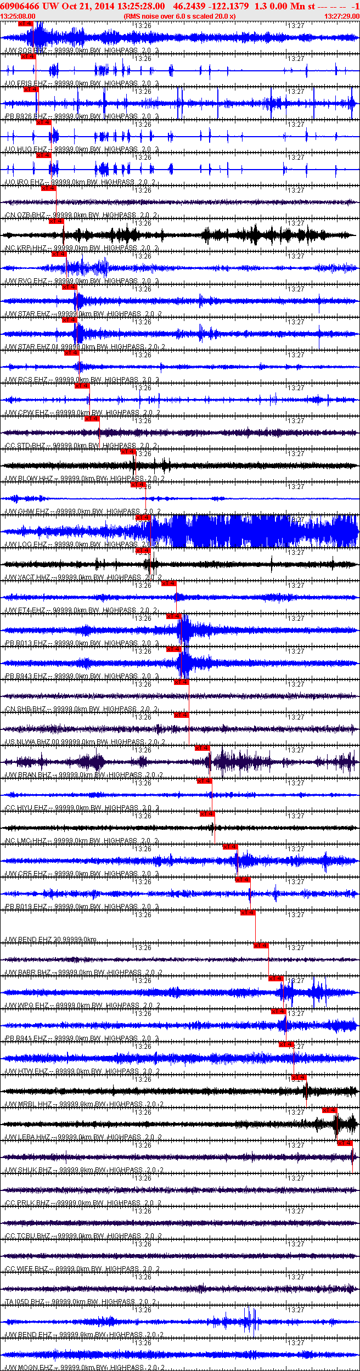Select the red pick flag on UW SOS trace
The image size is (360, 1371).
click(25, 24)
